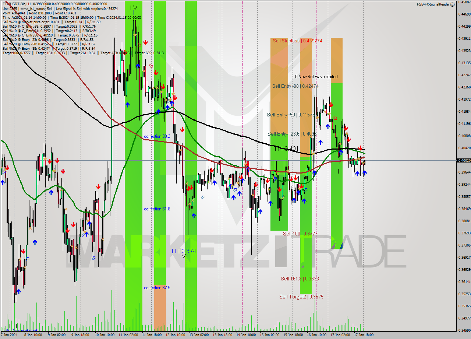Viewport: 471px width, 339px height.
Task: Click the 'Sell %20 @ Entry -50: 0.41575' line
Action: pos(49,44)
